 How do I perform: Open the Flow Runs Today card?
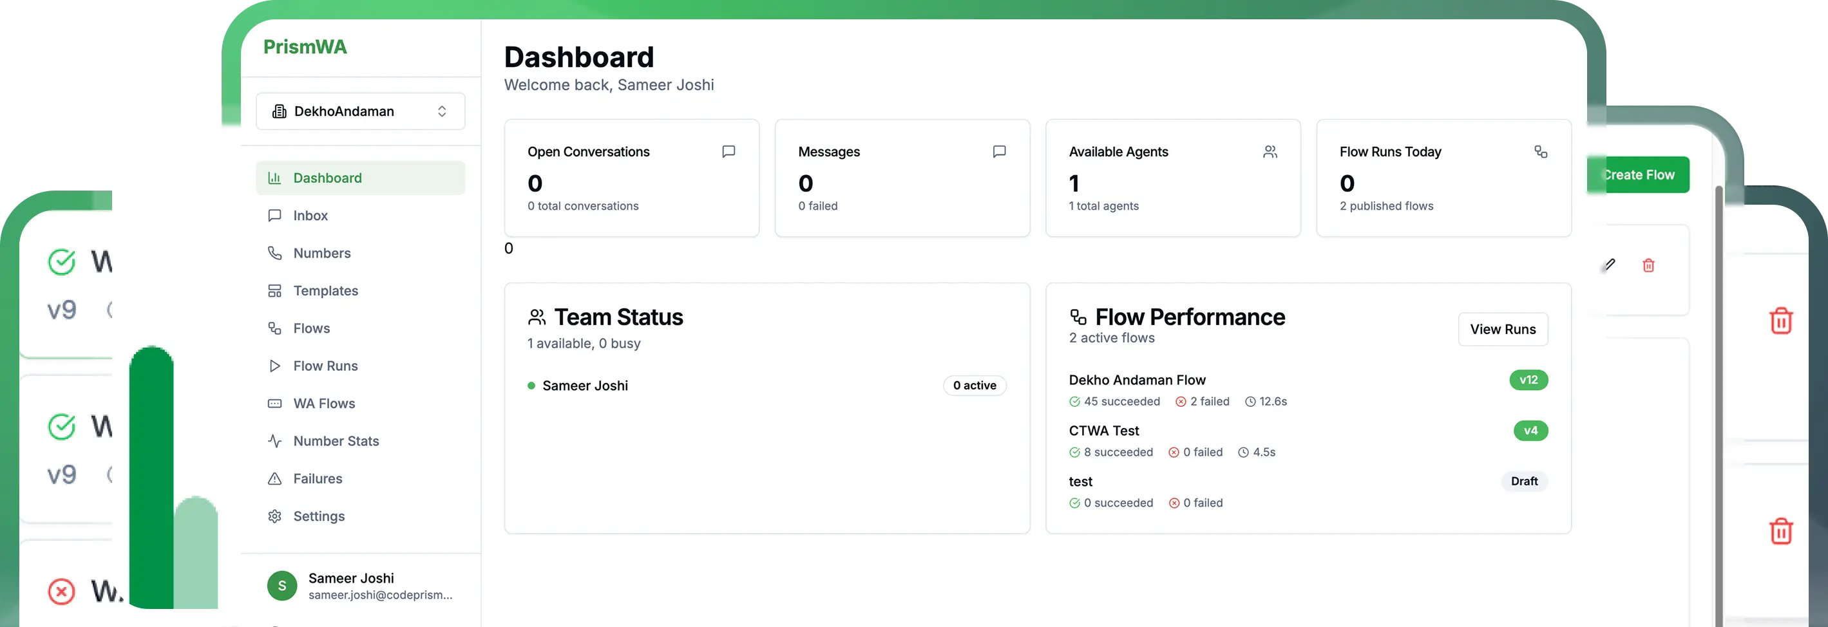click(1444, 178)
